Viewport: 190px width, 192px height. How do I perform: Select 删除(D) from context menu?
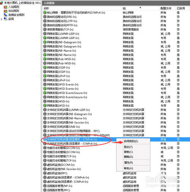tap(128, 157)
